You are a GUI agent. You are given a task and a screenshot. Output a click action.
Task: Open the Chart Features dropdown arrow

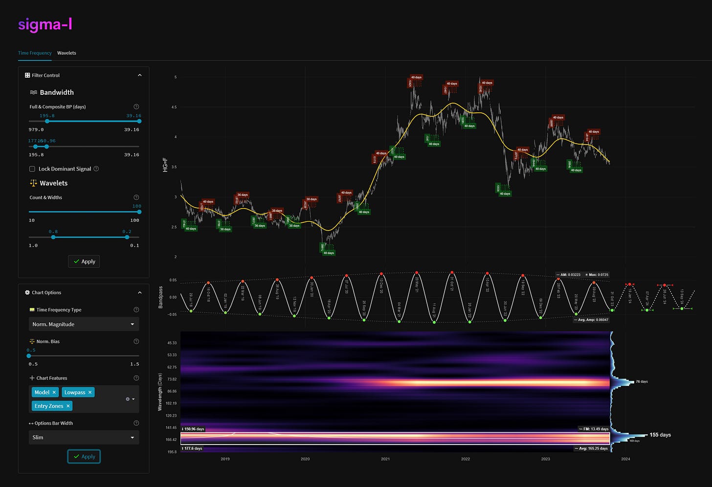click(133, 399)
